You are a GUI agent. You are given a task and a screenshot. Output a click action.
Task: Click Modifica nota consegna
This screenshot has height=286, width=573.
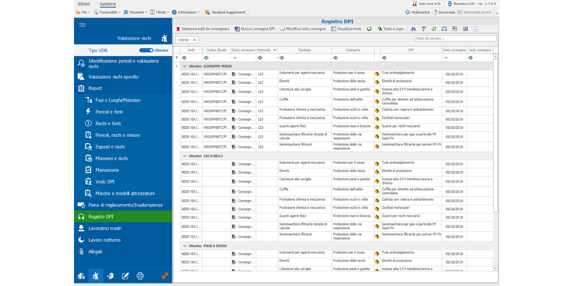(303, 29)
